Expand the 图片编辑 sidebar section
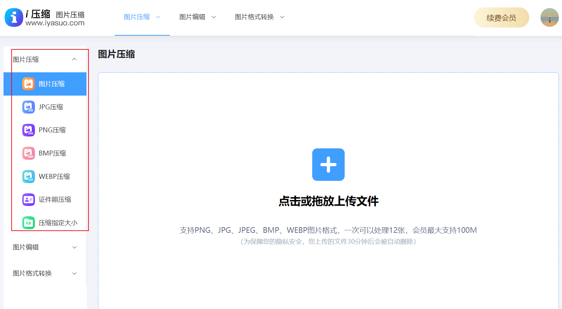Screen dimensions: 562x309 pyautogui.click(x=74, y=247)
